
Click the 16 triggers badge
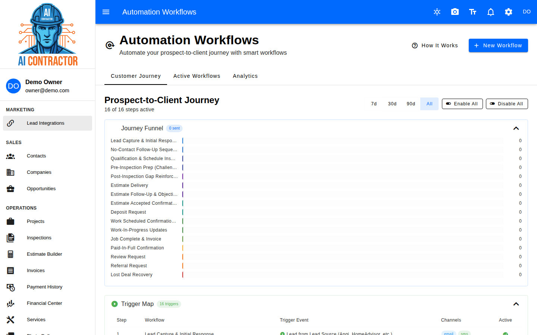169,304
